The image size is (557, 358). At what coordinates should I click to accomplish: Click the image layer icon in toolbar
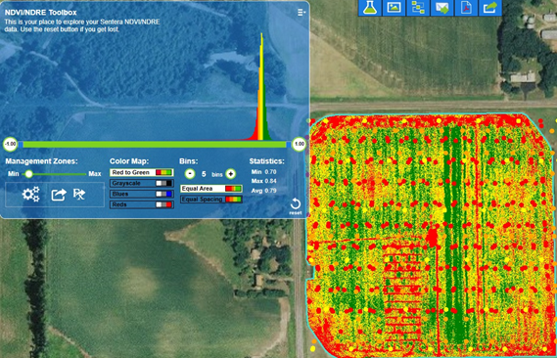point(394,8)
